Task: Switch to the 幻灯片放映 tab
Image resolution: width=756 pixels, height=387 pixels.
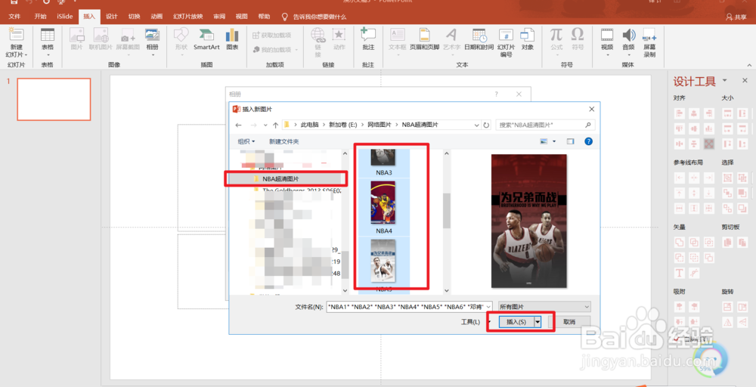Action: [188, 17]
